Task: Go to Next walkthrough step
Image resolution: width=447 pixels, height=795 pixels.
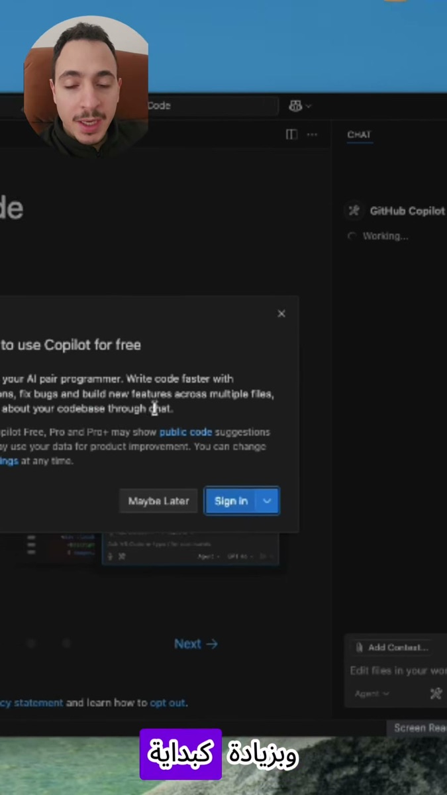Action: pos(196,644)
